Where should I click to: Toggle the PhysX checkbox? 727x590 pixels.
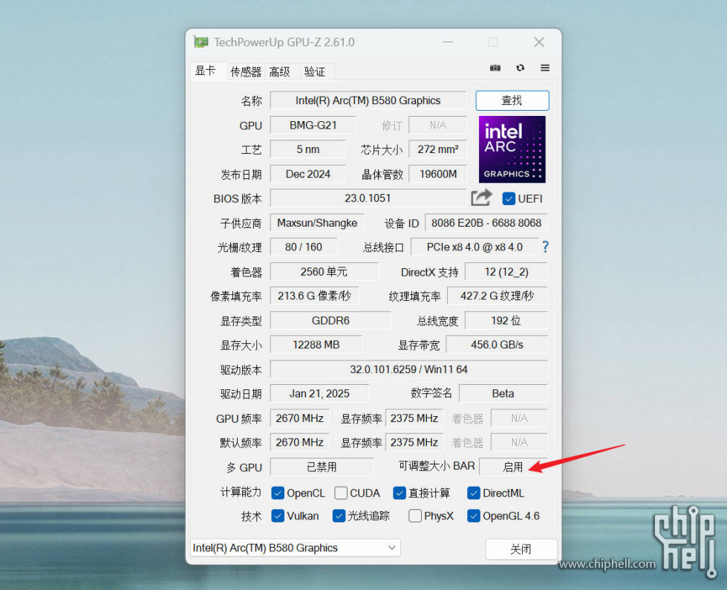pyautogui.click(x=415, y=516)
